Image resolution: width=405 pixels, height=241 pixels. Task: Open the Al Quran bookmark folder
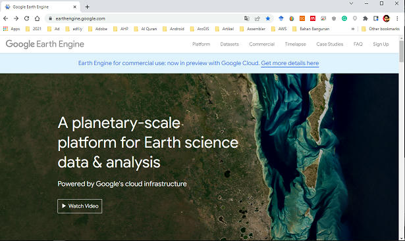click(x=145, y=29)
